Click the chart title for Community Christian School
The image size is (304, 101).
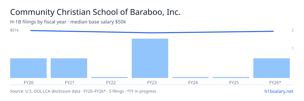point(95,12)
